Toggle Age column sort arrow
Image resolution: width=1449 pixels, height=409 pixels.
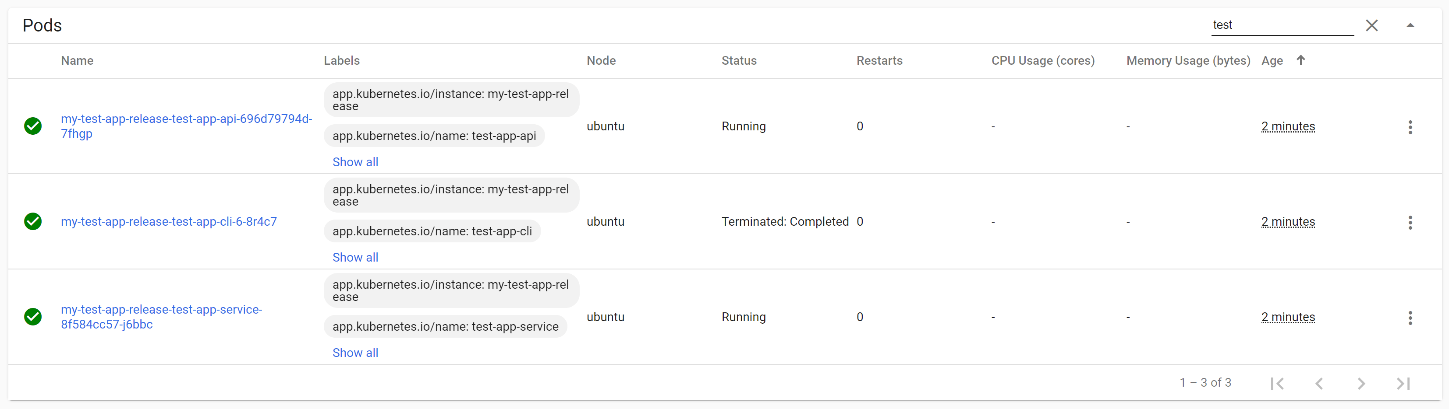[x=1300, y=60]
